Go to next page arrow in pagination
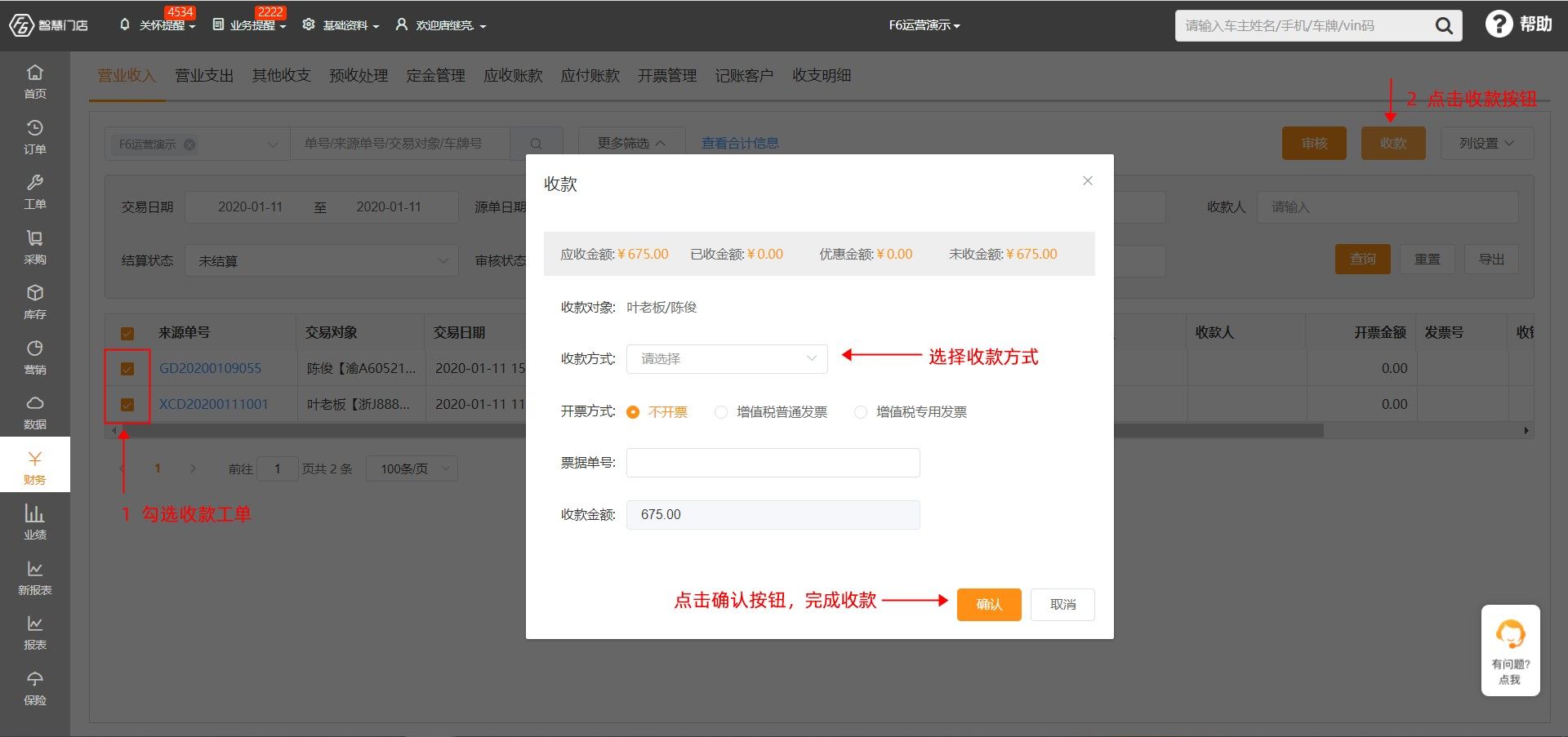1568x737 pixels. pos(193,468)
